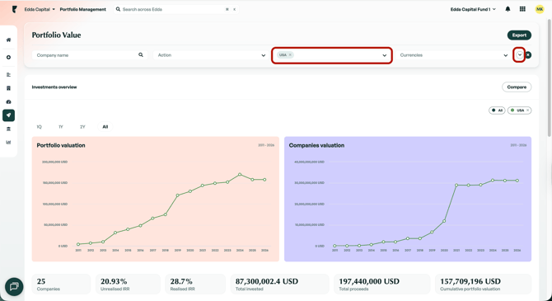The height and width of the screenshot is (301, 552).
Task: Click the Edda logo icon
Action: pos(14,10)
